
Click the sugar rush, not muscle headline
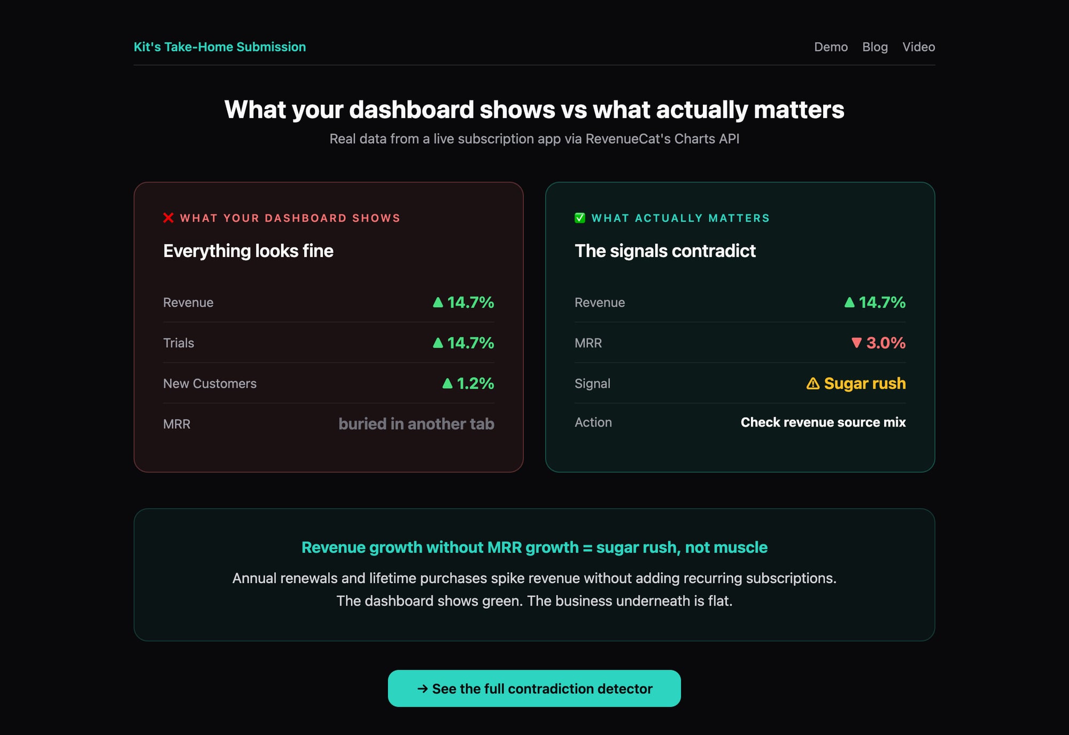pos(534,547)
